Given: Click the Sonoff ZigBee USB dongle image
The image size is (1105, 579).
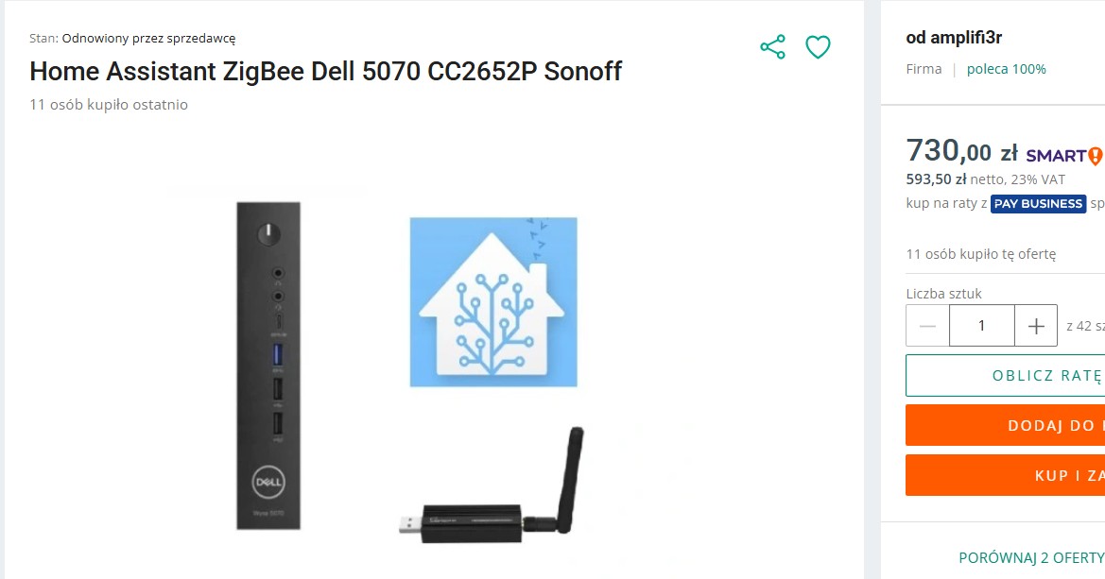Looking at the screenshot, I should coord(492,486).
